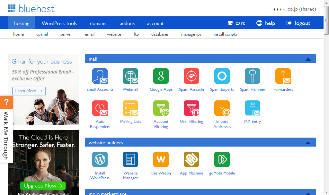Open the Account Filtering icon

coord(161,108)
